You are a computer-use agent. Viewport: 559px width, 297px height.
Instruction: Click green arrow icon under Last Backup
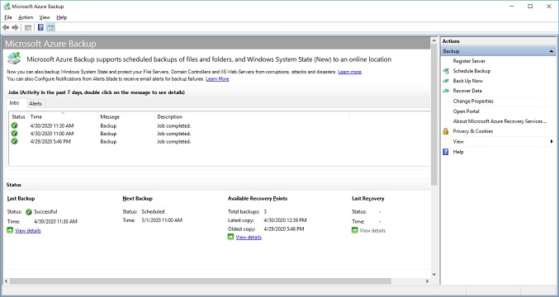click(10, 230)
